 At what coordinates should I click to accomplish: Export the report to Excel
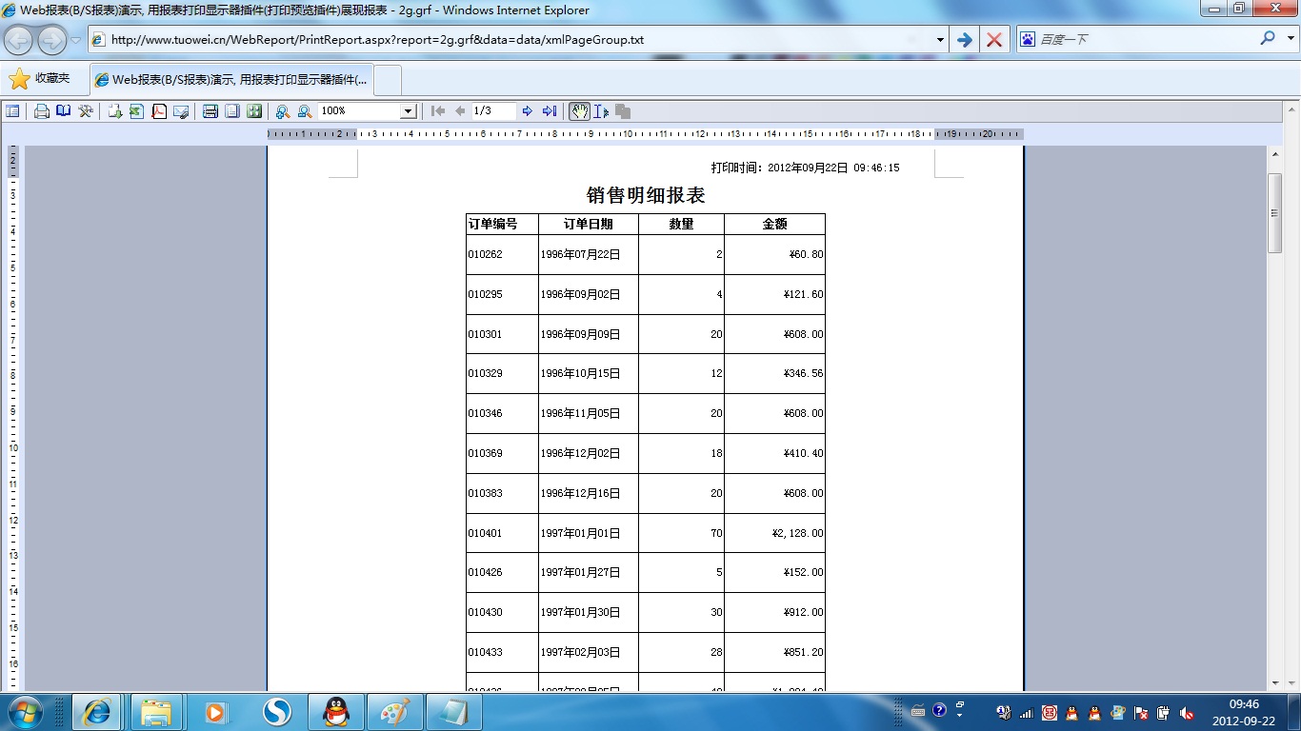click(136, 111)
